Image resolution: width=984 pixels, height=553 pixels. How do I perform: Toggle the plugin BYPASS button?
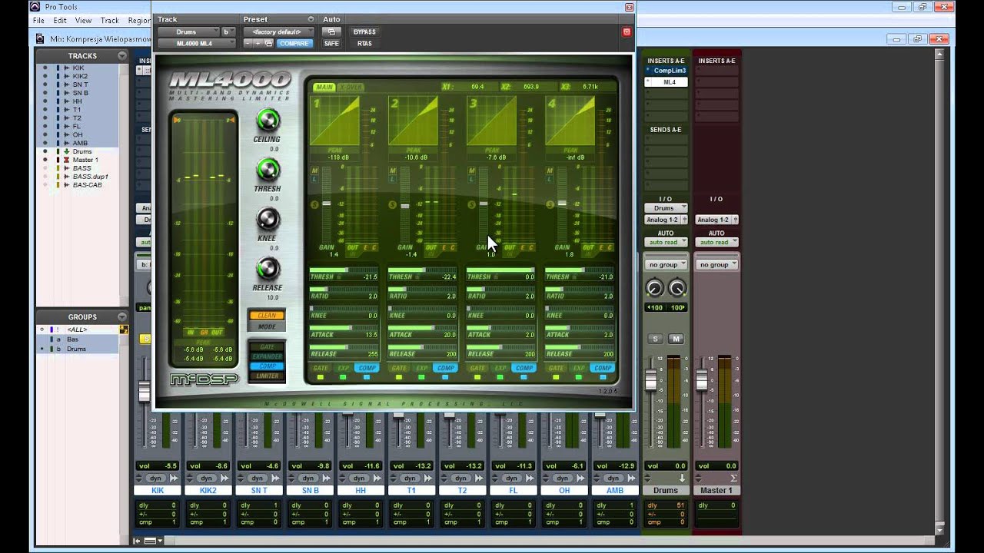(364, 31)
